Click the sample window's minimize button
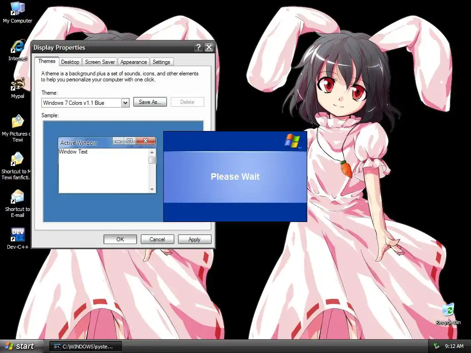Viewport: 471px width, 353px height. (118, 141)
